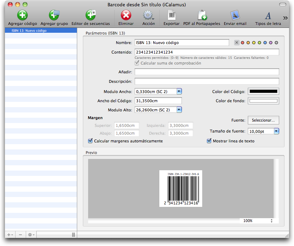
Task: Show hidden toolbar items with the double chevron
Action: point(285,18)
